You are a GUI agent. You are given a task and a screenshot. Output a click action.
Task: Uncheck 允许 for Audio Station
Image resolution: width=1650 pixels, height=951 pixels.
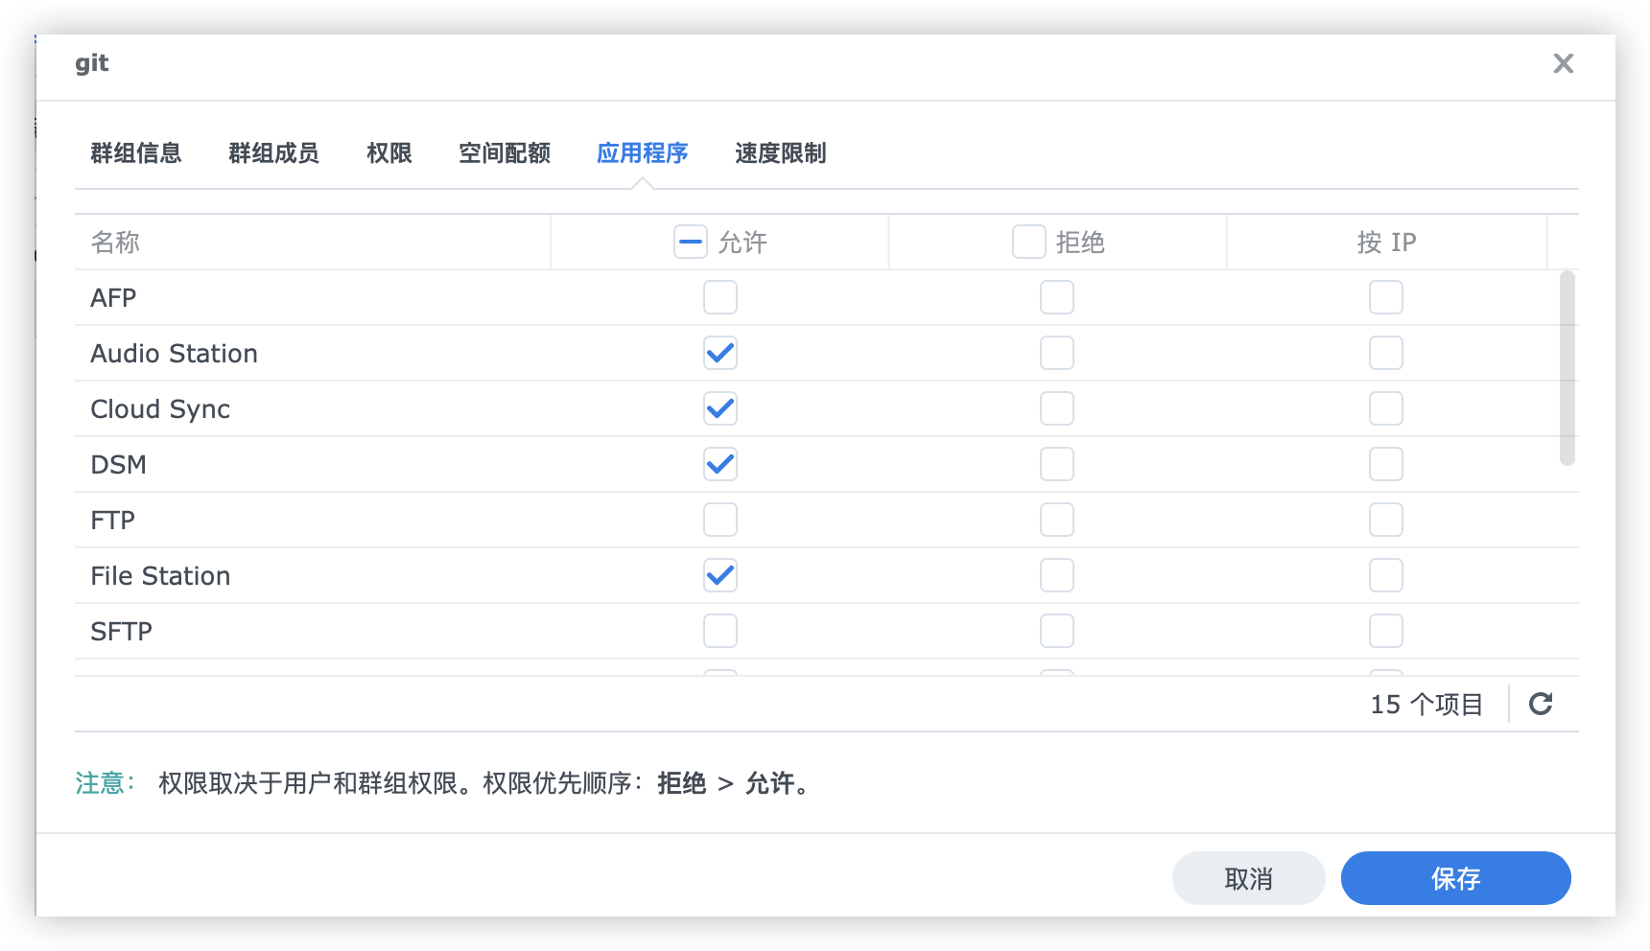click(x=719, y=353)
